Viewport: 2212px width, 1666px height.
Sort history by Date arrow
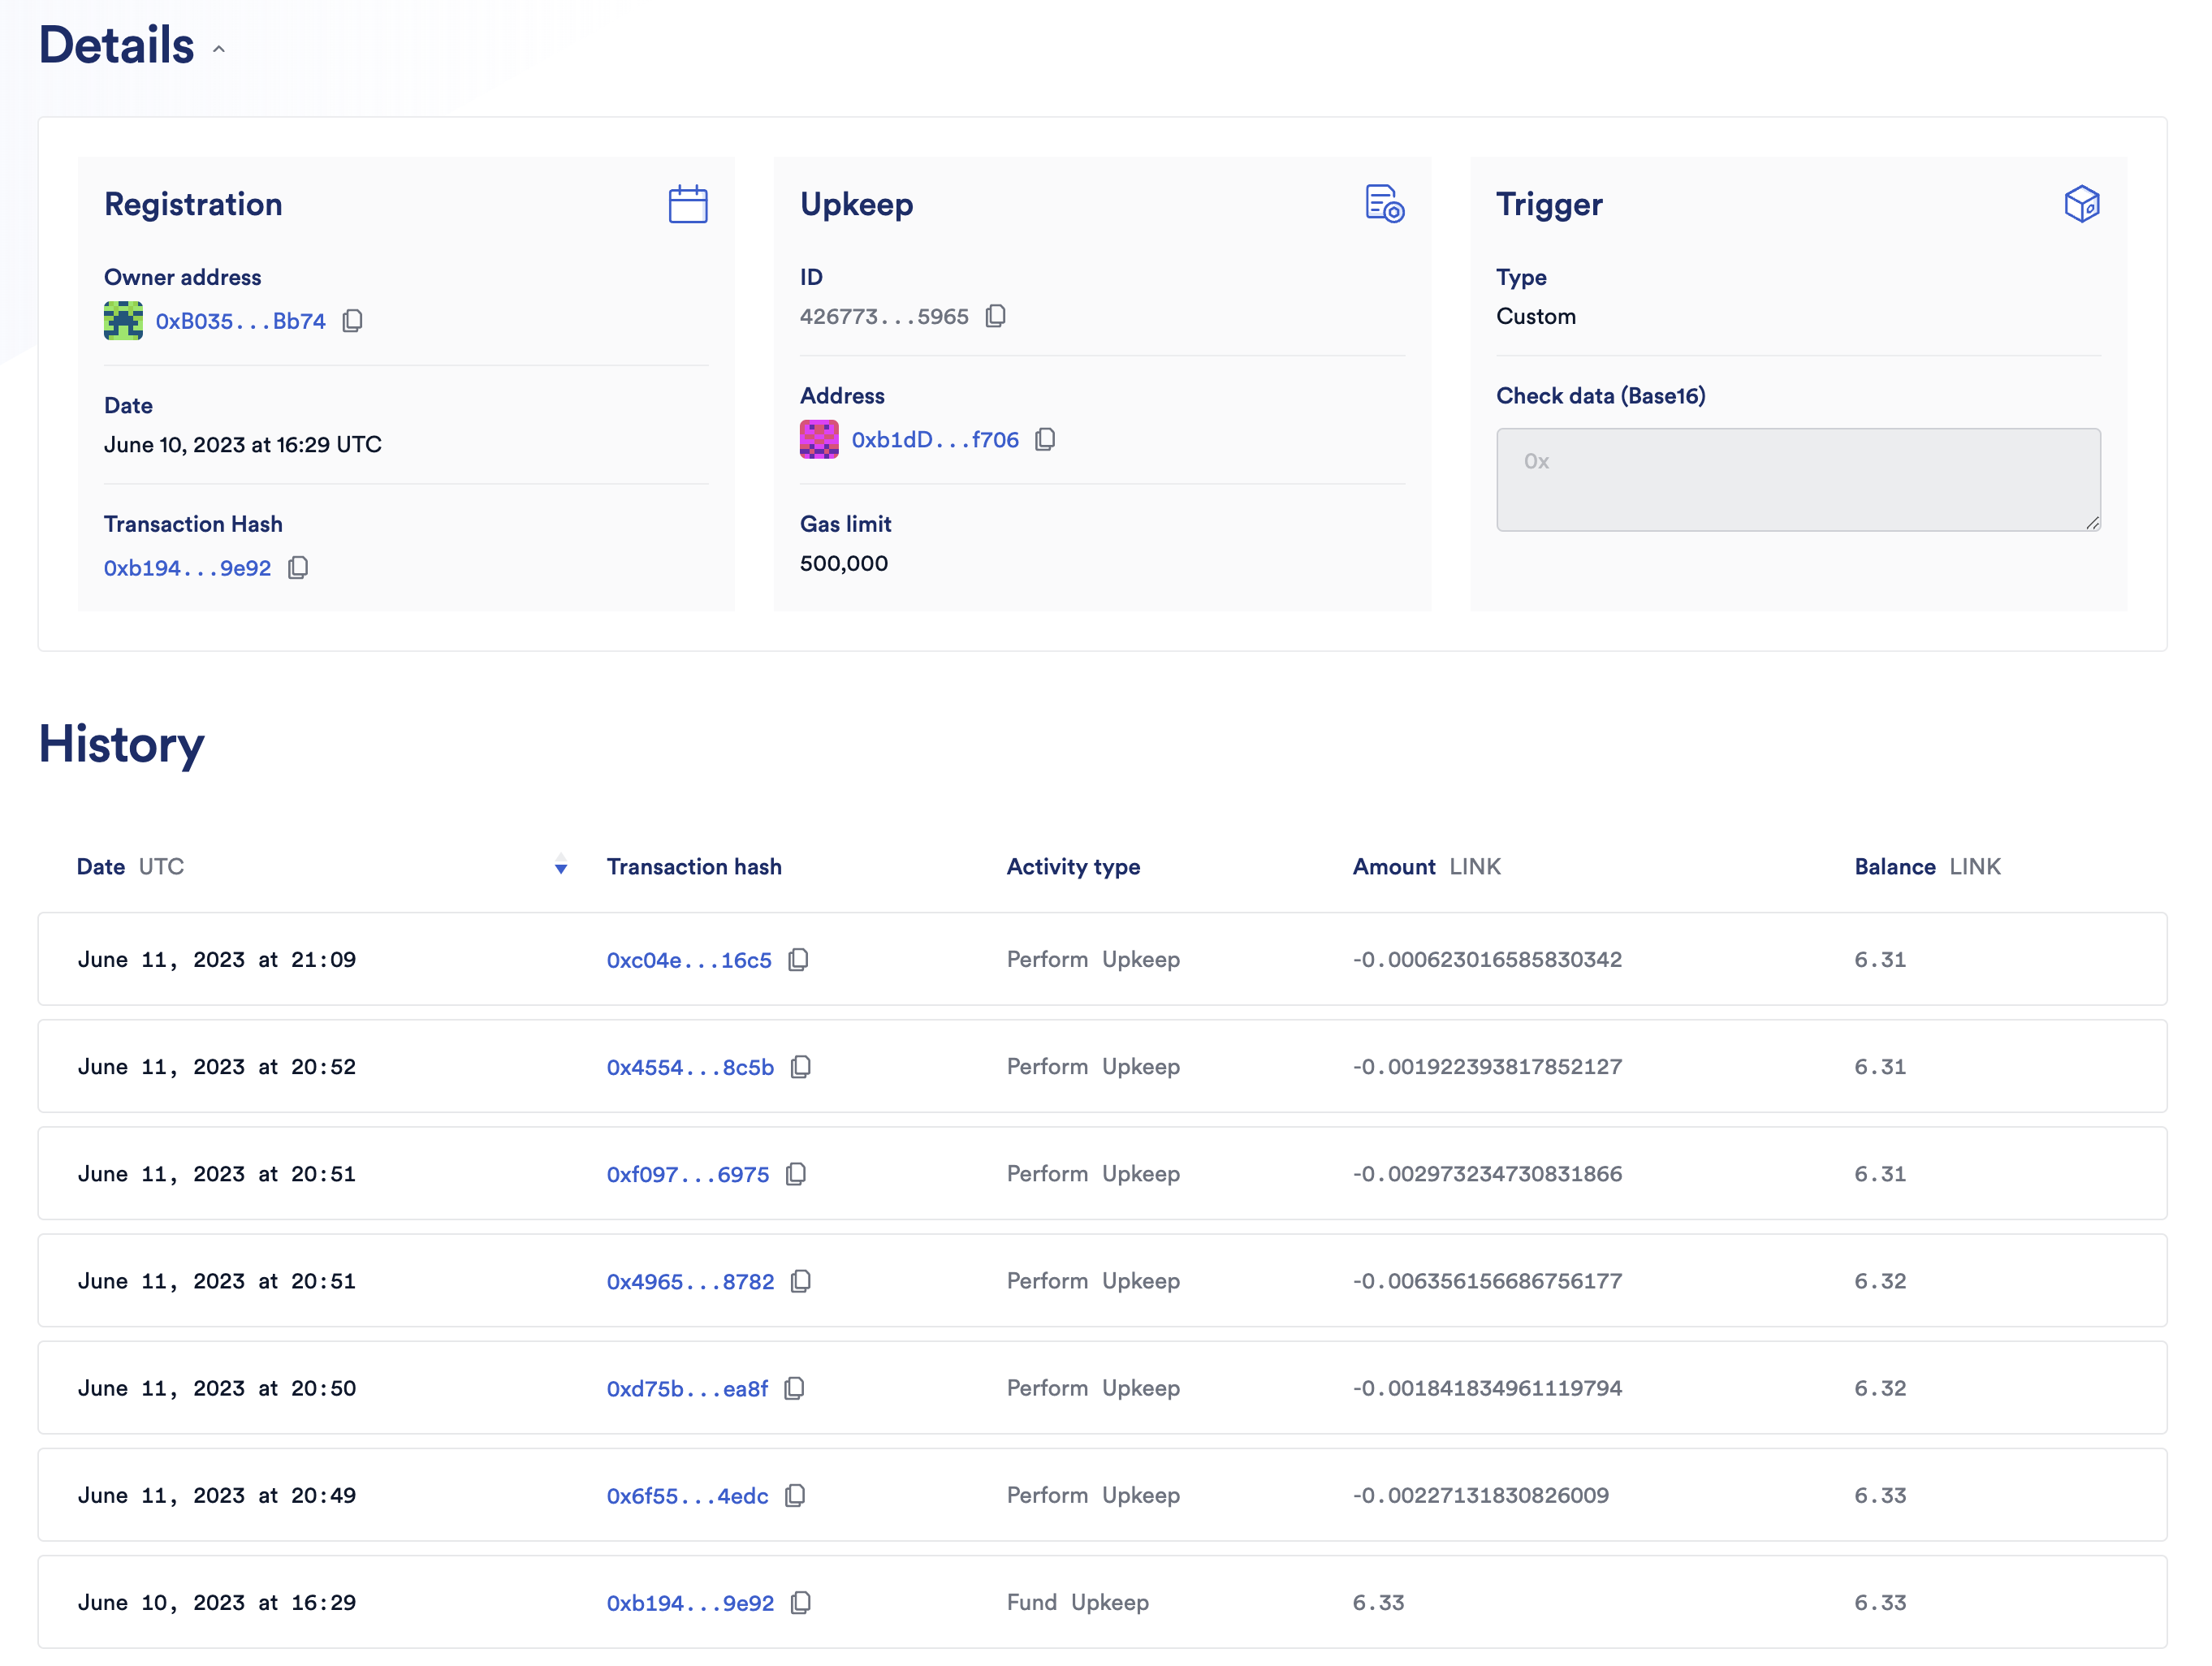(x=561, y=866)
